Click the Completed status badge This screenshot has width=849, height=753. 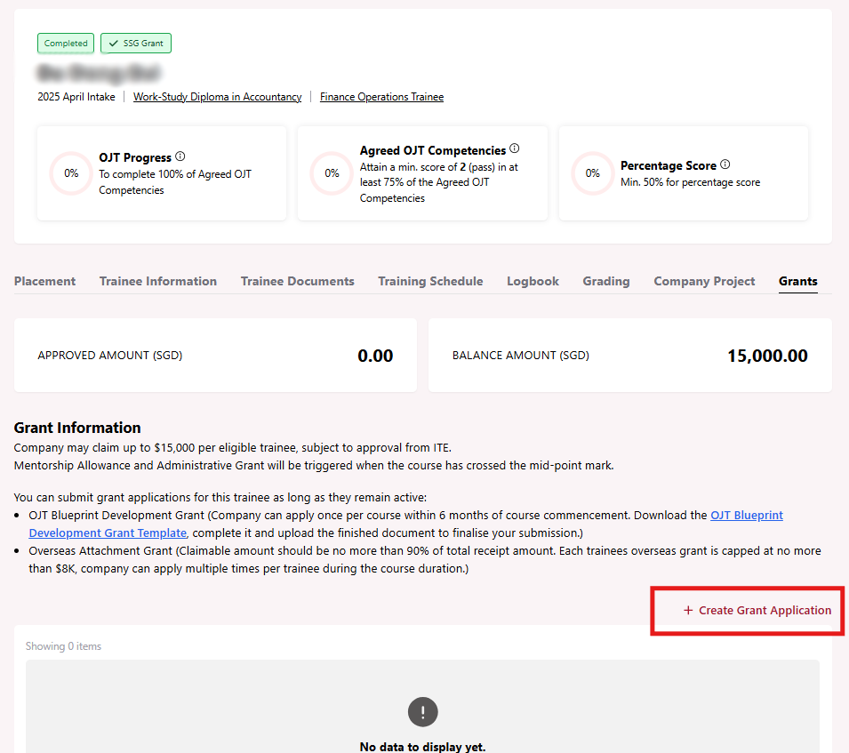66,43
